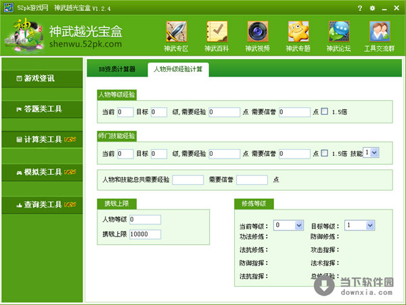Click the 携钱上限 section header
This screenshot has width=406, height=305.
tap(117, 204)
